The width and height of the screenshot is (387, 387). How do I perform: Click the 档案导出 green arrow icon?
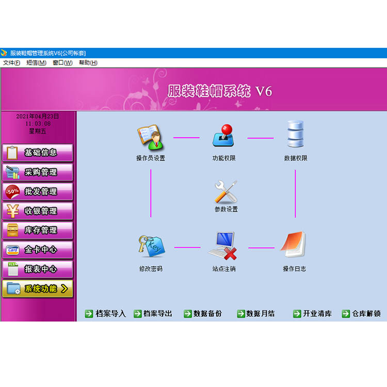[x=137, y=313]
